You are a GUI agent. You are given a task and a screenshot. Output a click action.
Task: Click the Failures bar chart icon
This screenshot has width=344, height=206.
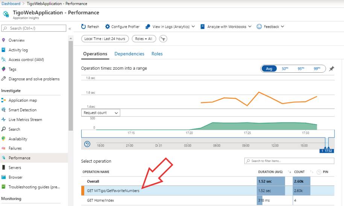[x=3, y=148]
